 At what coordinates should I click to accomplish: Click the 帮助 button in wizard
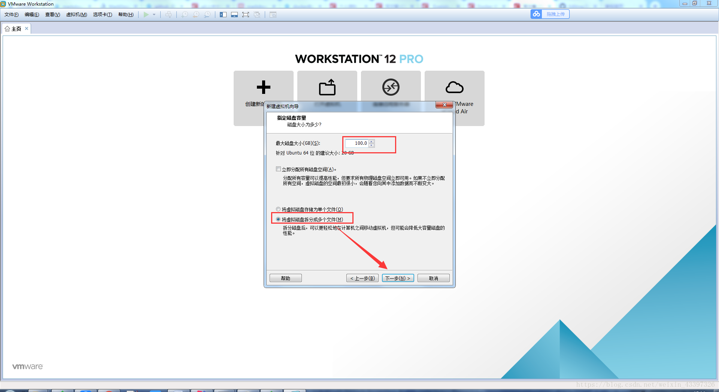click(x=286, y=278)
